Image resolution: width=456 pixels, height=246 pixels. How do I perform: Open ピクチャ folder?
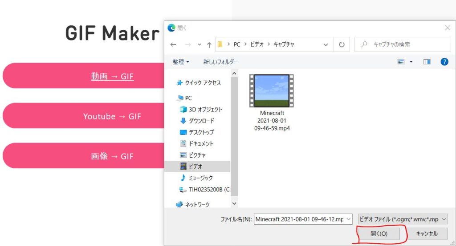(197, 155)
